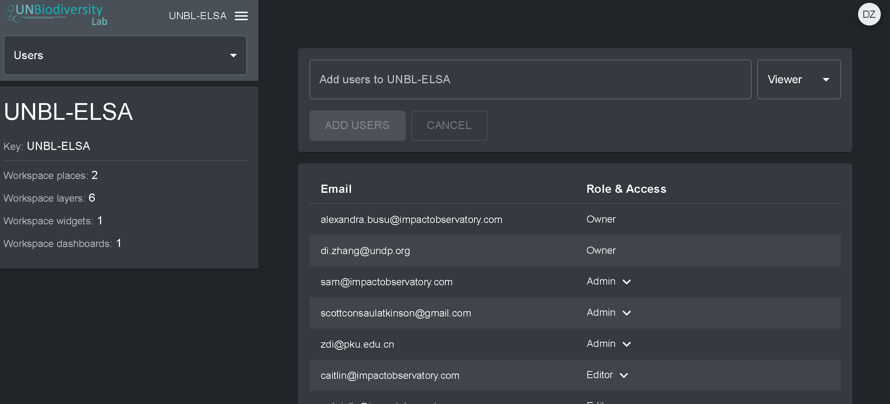Open the hamburger menu next to UNBL-ELSA

[241, 16]
